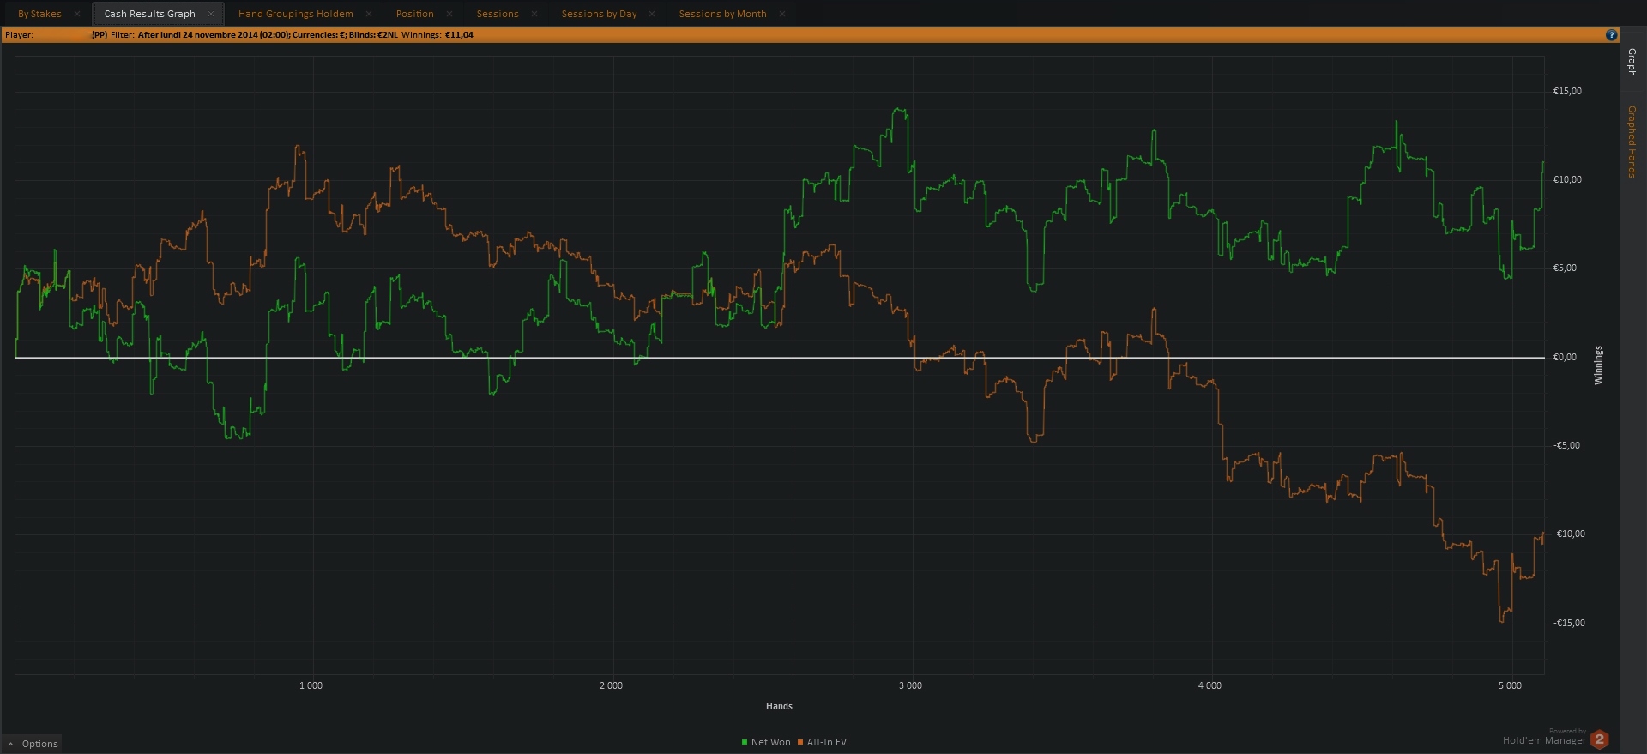
Task: Click the Player label in filter bar
Action: click(19, 35)
